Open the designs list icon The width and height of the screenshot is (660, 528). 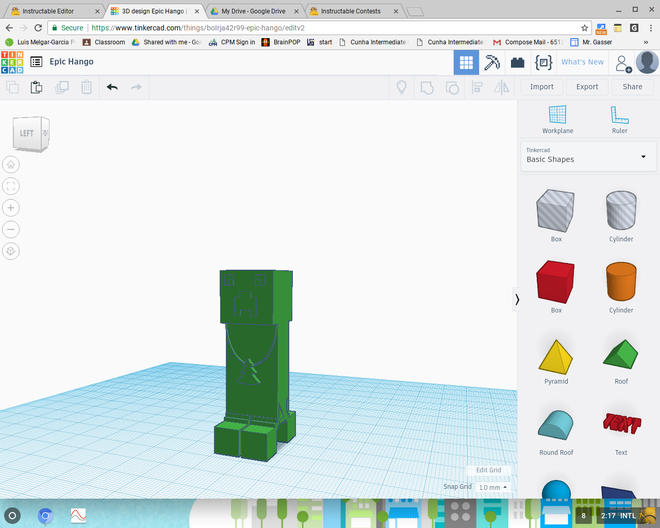tap(36, 62)
